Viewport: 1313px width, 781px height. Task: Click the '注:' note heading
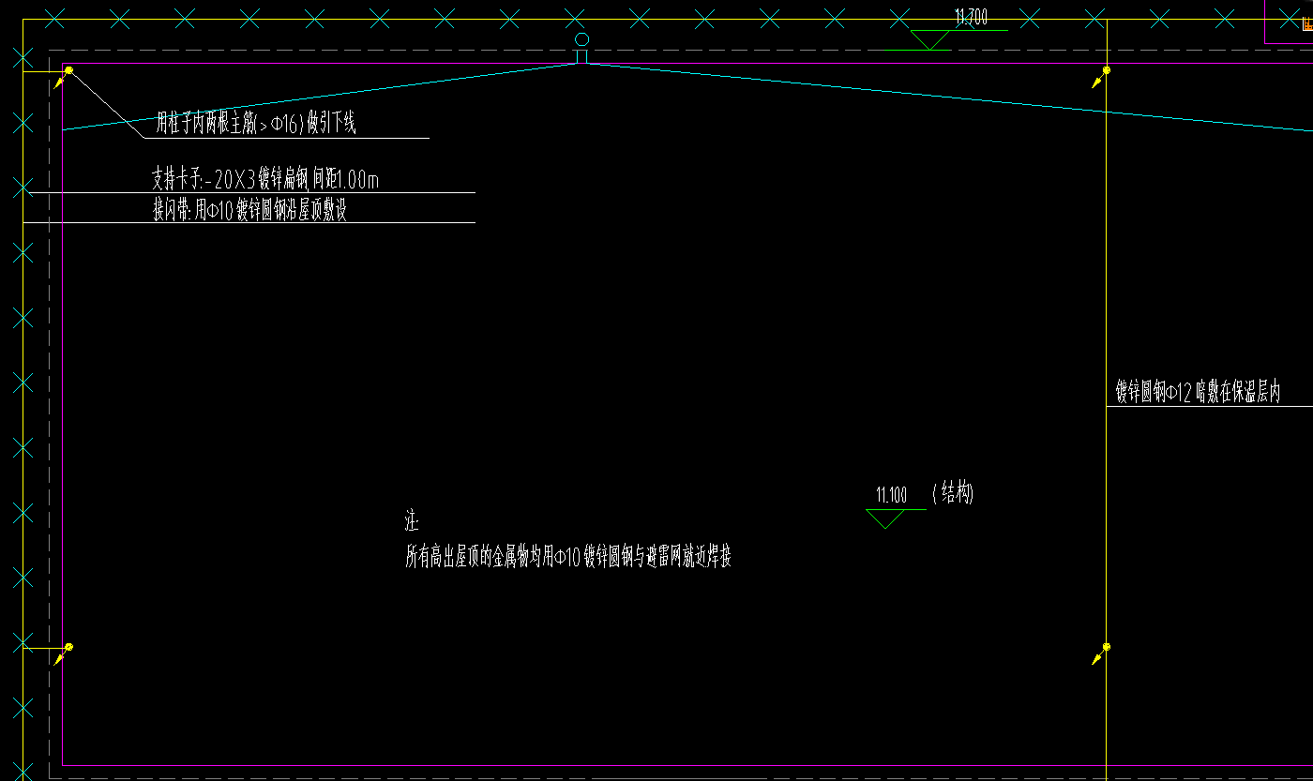pyautogui.click(x=412, y=521)
